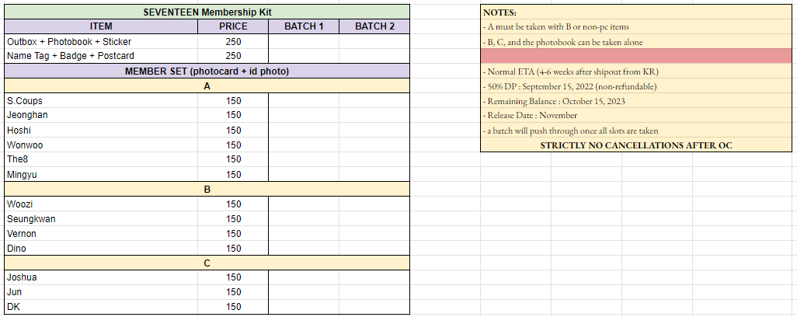The height and width of the screenshot is (317, 797).
Task: Select the Dino cell
Action: click(x=101, y=248)
